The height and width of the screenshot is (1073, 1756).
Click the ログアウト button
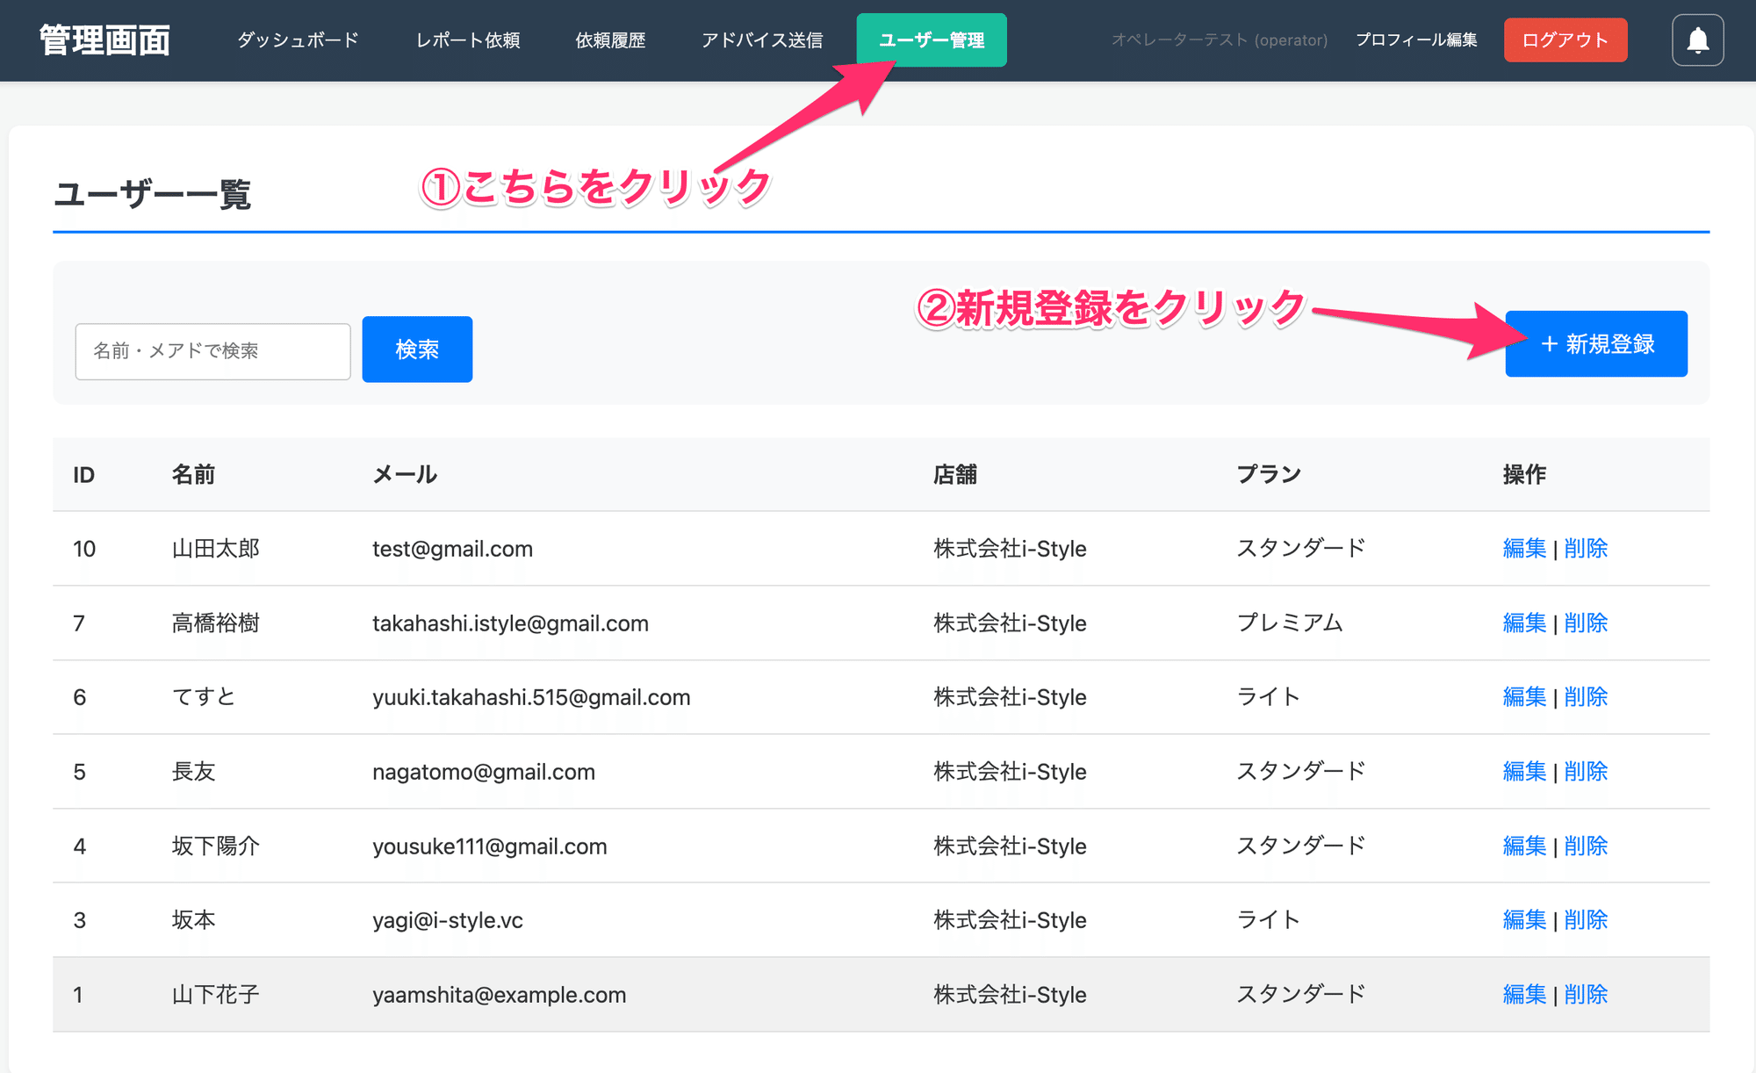click(1565, 40)
